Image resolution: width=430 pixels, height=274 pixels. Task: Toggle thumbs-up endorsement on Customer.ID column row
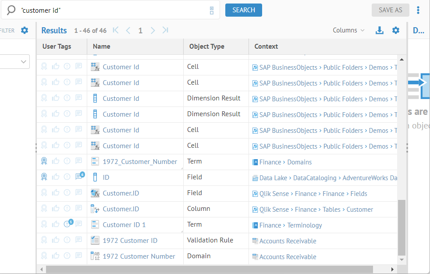(x=56, y=209)
